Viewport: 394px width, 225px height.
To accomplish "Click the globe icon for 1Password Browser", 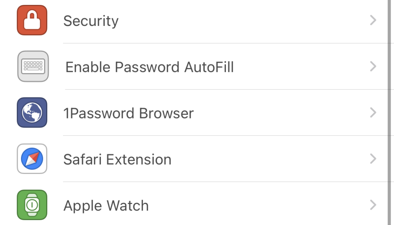I will point(32,112).
